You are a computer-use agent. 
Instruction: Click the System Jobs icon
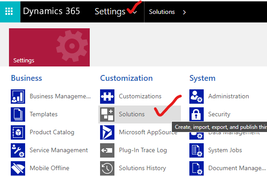coord(197,150)
